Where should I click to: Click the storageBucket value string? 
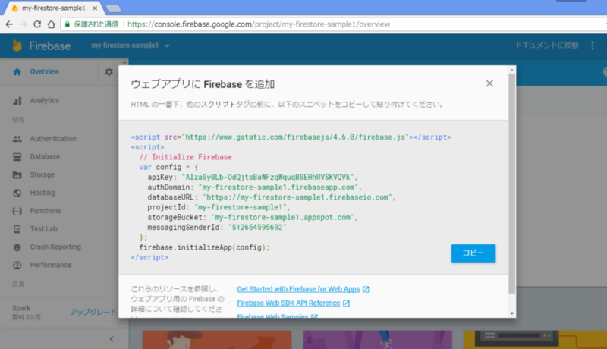coord(282,218)
